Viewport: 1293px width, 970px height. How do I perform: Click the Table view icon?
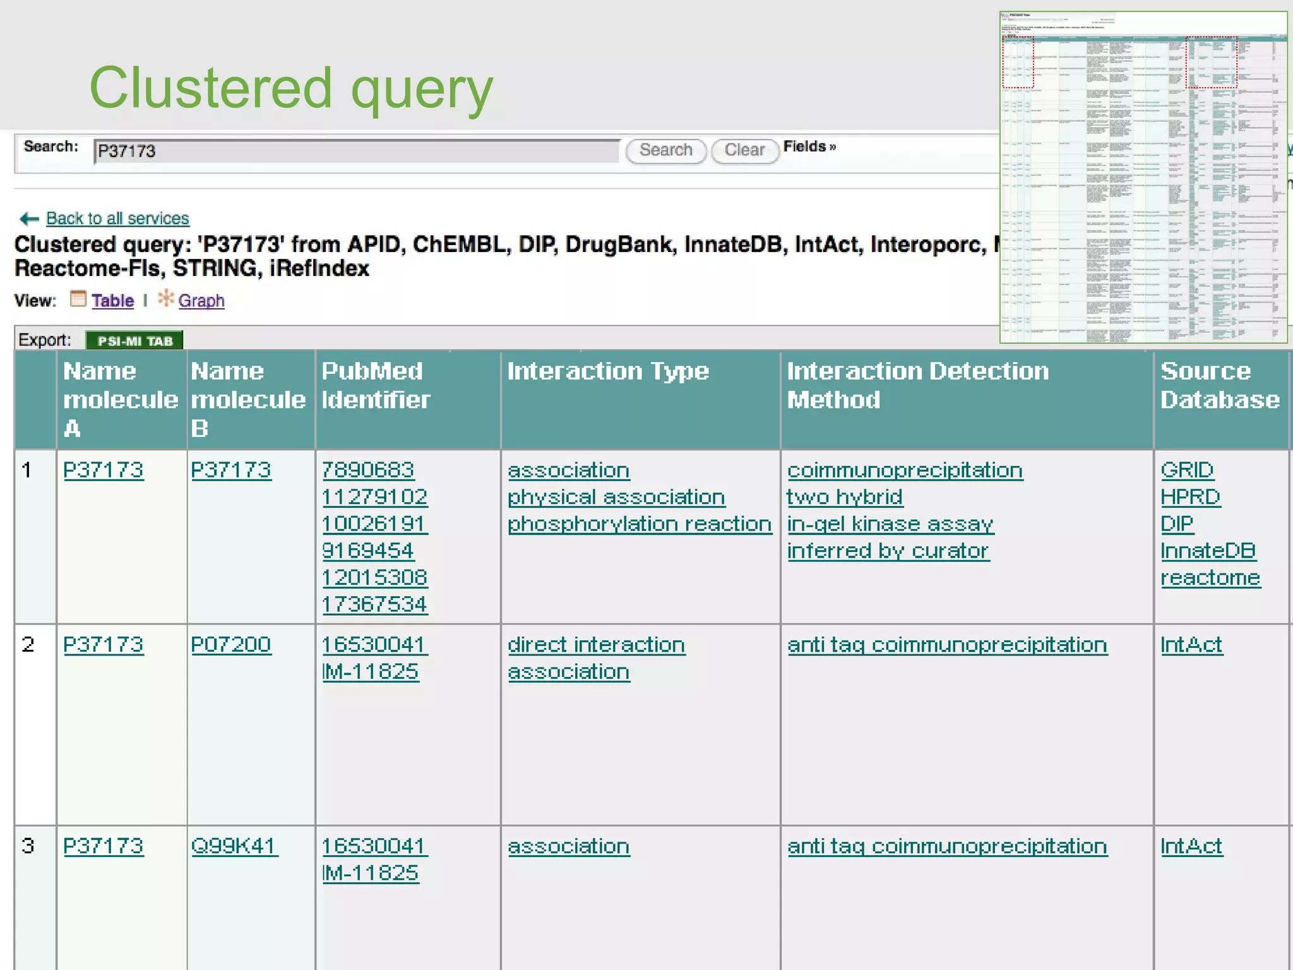pyautogui.click(x=78, y=299)
